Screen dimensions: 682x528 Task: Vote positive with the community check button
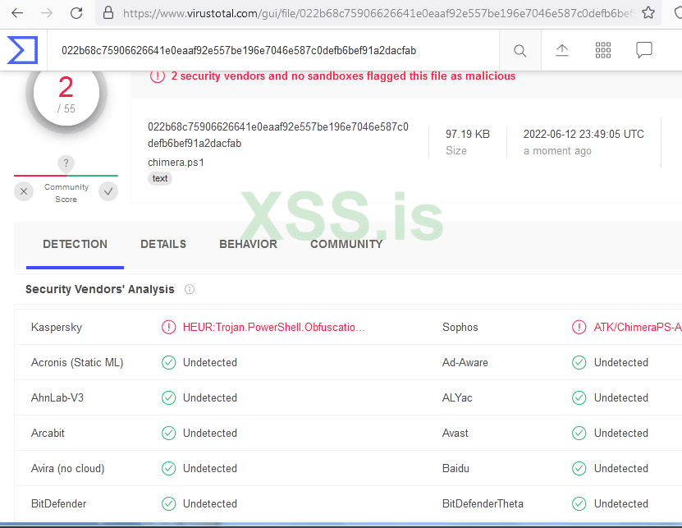(x=108, y=191)
